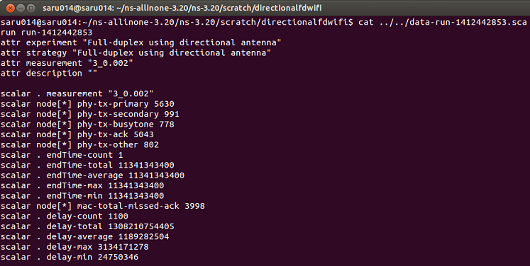Click the attr experiment line
Screen dimensions: 530x266
(x=141, y=43)
